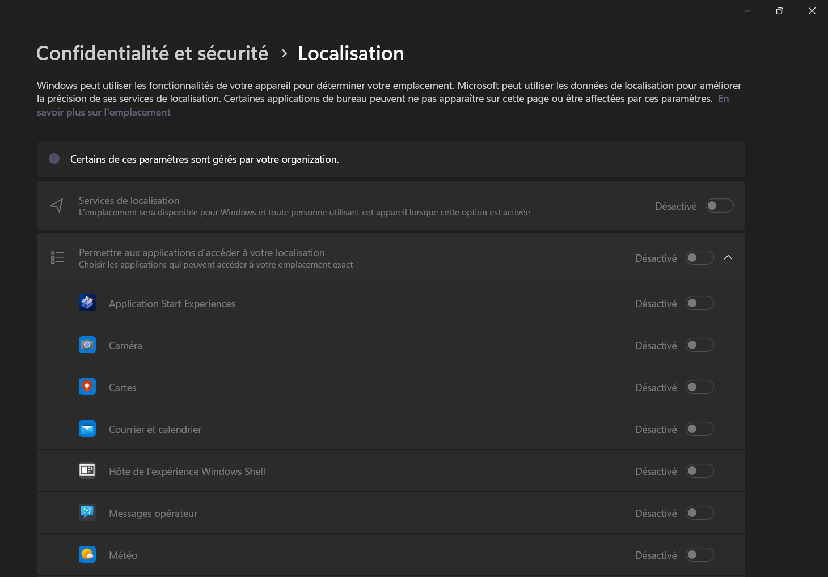Toggle location permission for Cartes
The width and height of the screenshot is (828, 577).
[x=699, y=387]
